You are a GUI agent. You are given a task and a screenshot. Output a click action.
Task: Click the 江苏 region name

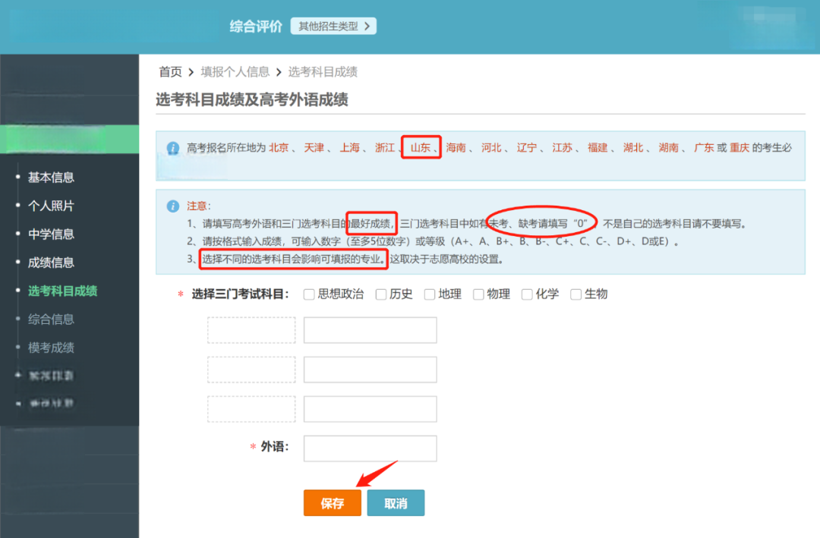click(x=562, y=148)
